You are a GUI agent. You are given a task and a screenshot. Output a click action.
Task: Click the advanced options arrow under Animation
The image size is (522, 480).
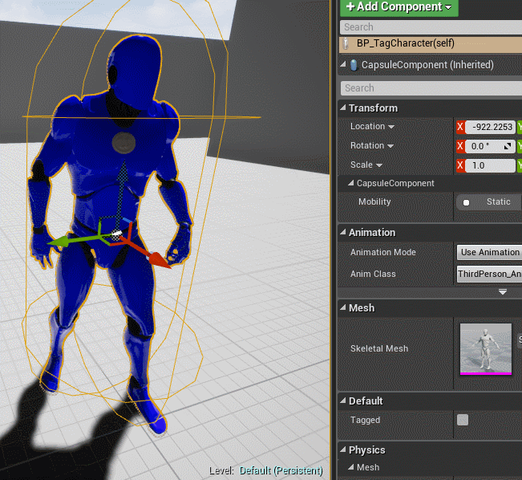[x=503, y=292]
